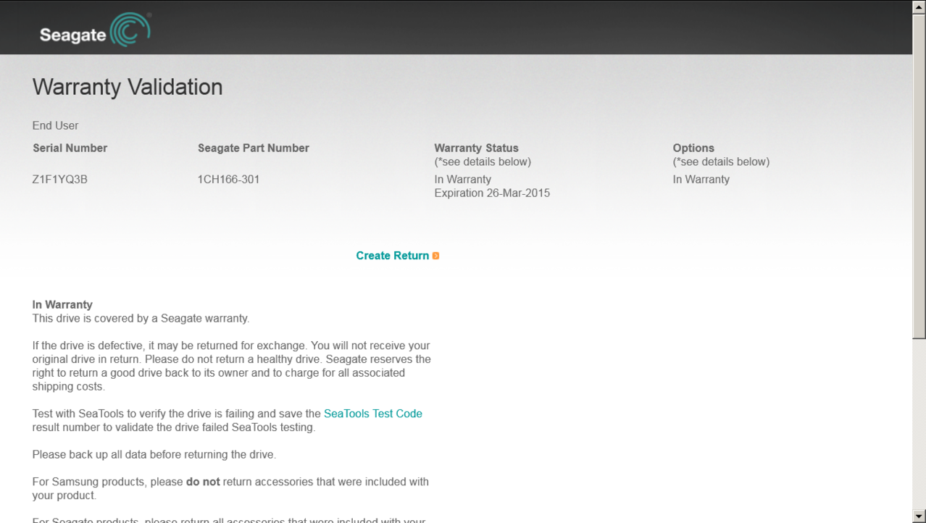Click the Seagate logo in the header
The width and height of the screenshot is (926, 523).
[95, 30]
